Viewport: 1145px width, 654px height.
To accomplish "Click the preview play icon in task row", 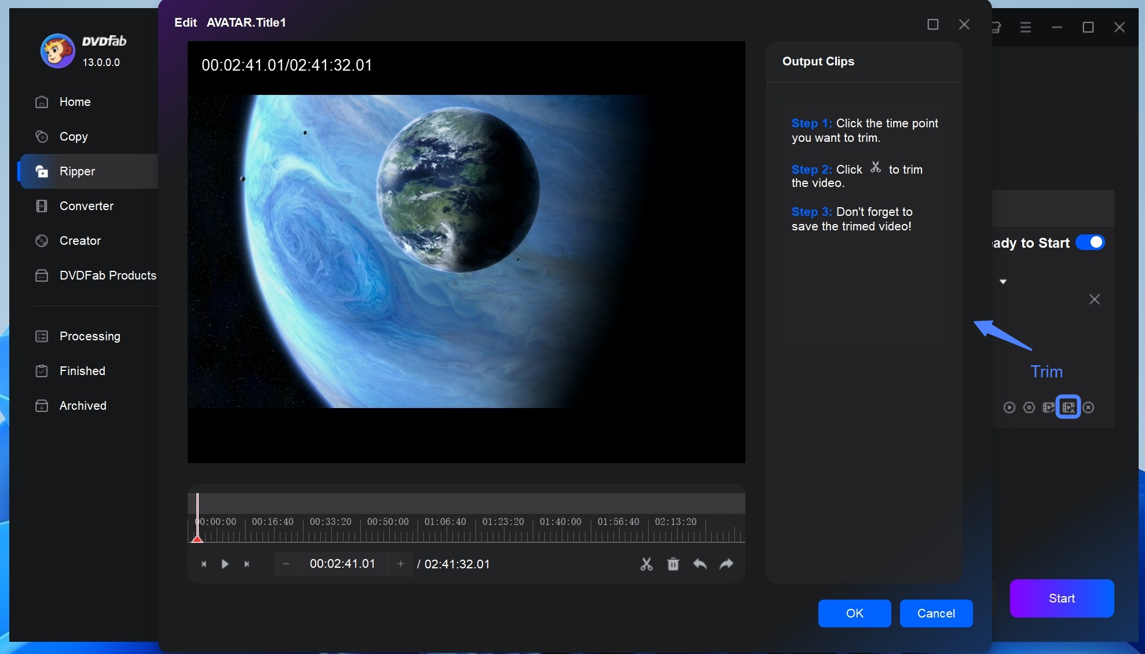I will [x=1009, y=407].
